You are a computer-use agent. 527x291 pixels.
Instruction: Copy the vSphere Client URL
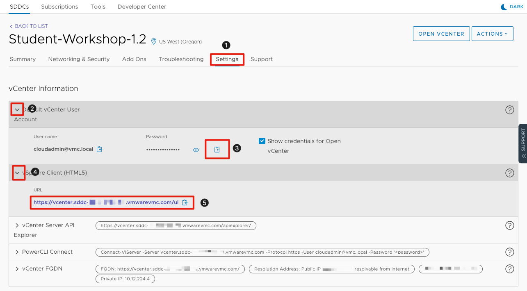pos(185,202)
